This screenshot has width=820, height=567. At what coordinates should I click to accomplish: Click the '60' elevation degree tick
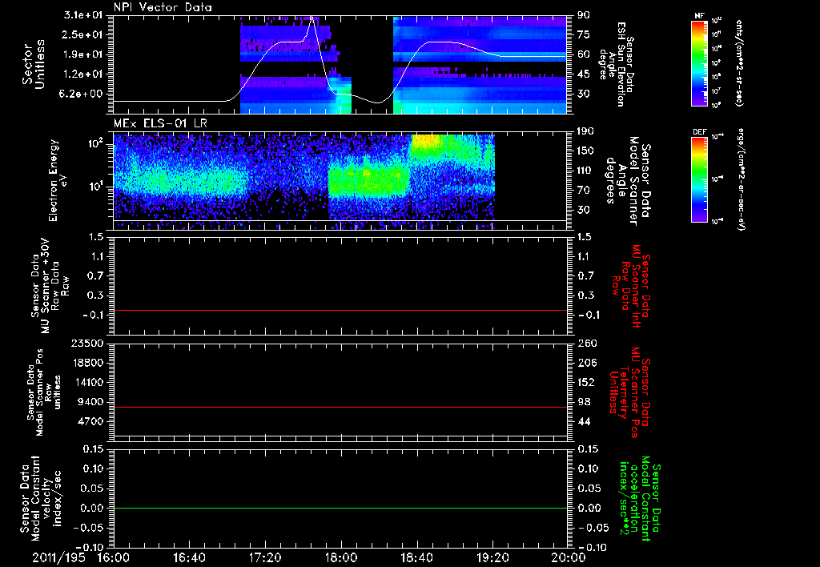pos(584,54)
